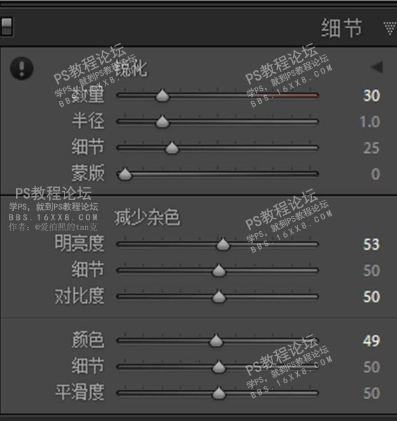Click the 蒙版 value field showing 0
The width and height of the screenshot is (397, 421).
click(x=375, y=174)
